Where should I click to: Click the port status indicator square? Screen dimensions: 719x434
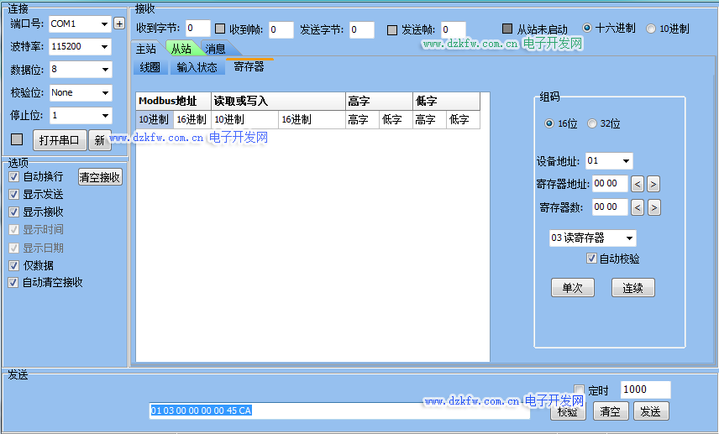pos(17,139)
